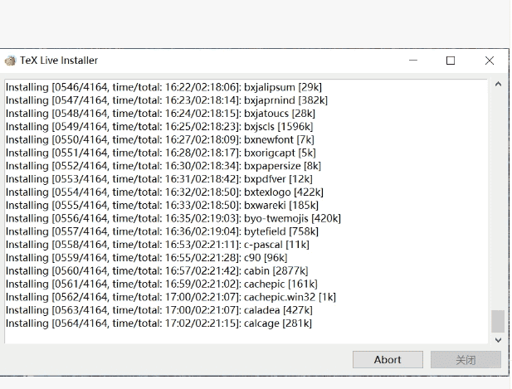Close the installer with the X button
This screenshot has width=512, height=389.
click(x=490, y=61)
